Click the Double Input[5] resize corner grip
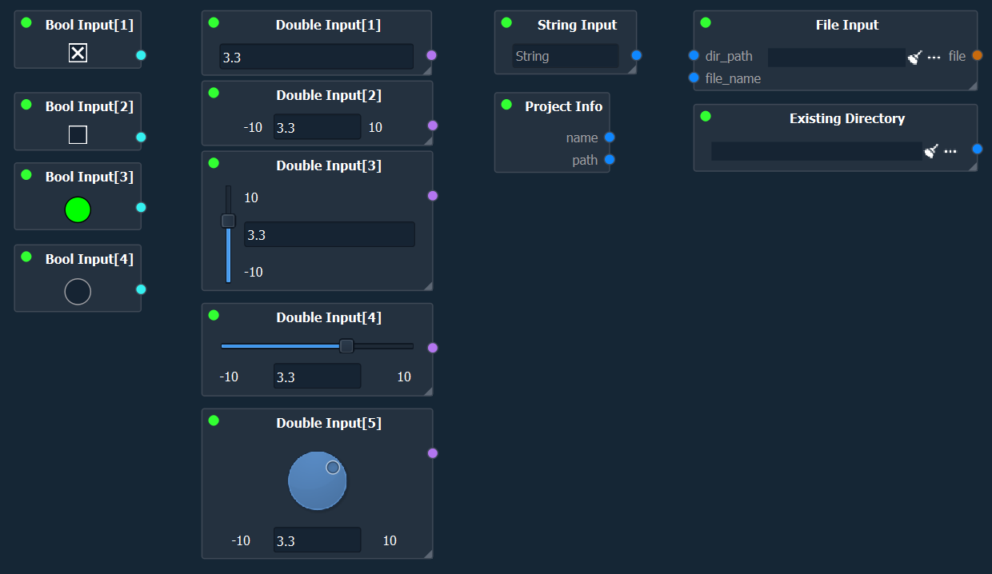The width and height of the screenshot is (992, 574). [x=428, y=554]
